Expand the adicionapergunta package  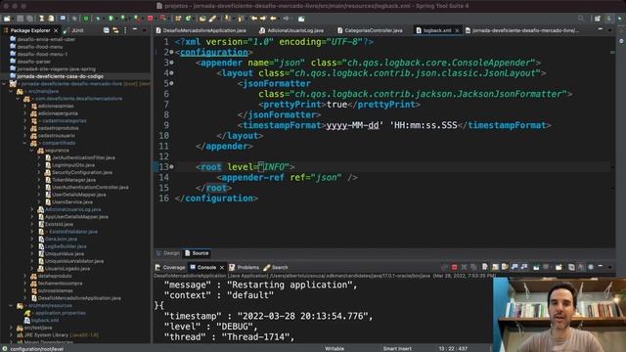[x=25, y=113]
